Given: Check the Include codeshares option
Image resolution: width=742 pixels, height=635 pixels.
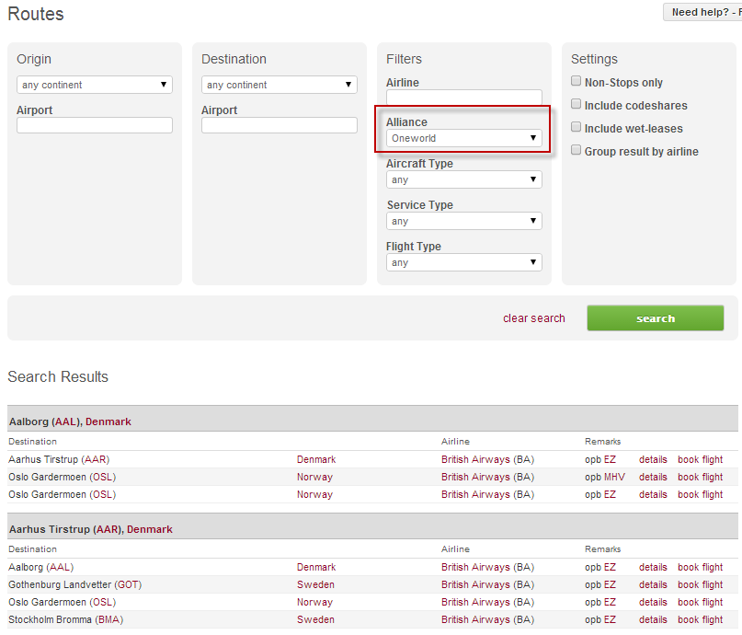Looking at the screenshot, I should click(576, 105).
